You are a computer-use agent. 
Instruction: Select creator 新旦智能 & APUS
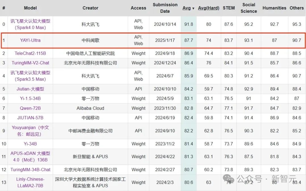click(90, 156)
